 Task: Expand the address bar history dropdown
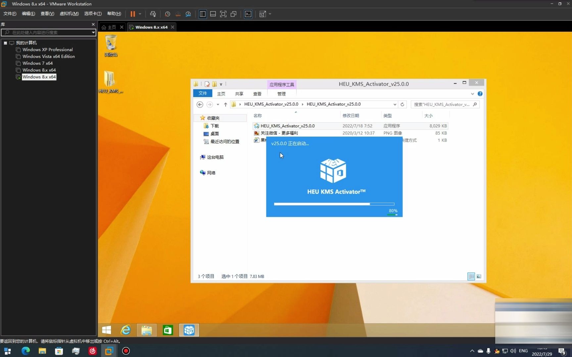[395, 104]
